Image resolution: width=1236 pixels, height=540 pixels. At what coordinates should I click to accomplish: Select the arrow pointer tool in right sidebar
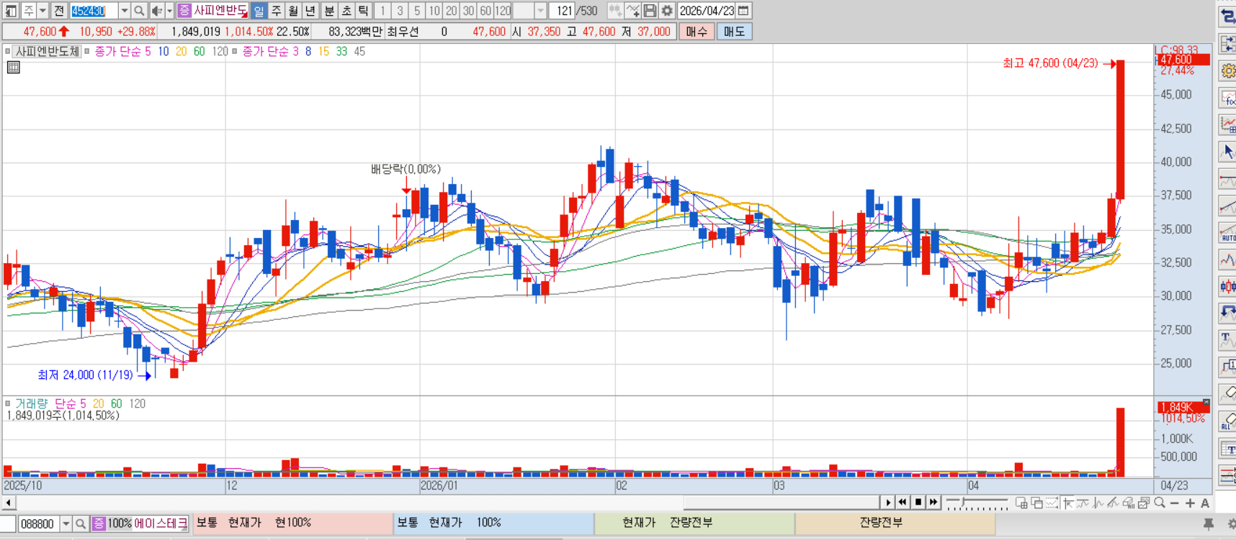(x=1227, y=152)
